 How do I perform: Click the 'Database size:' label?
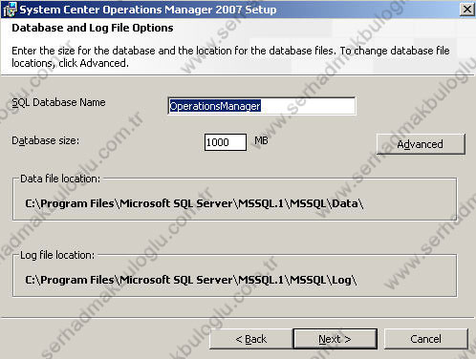(46, 140)
